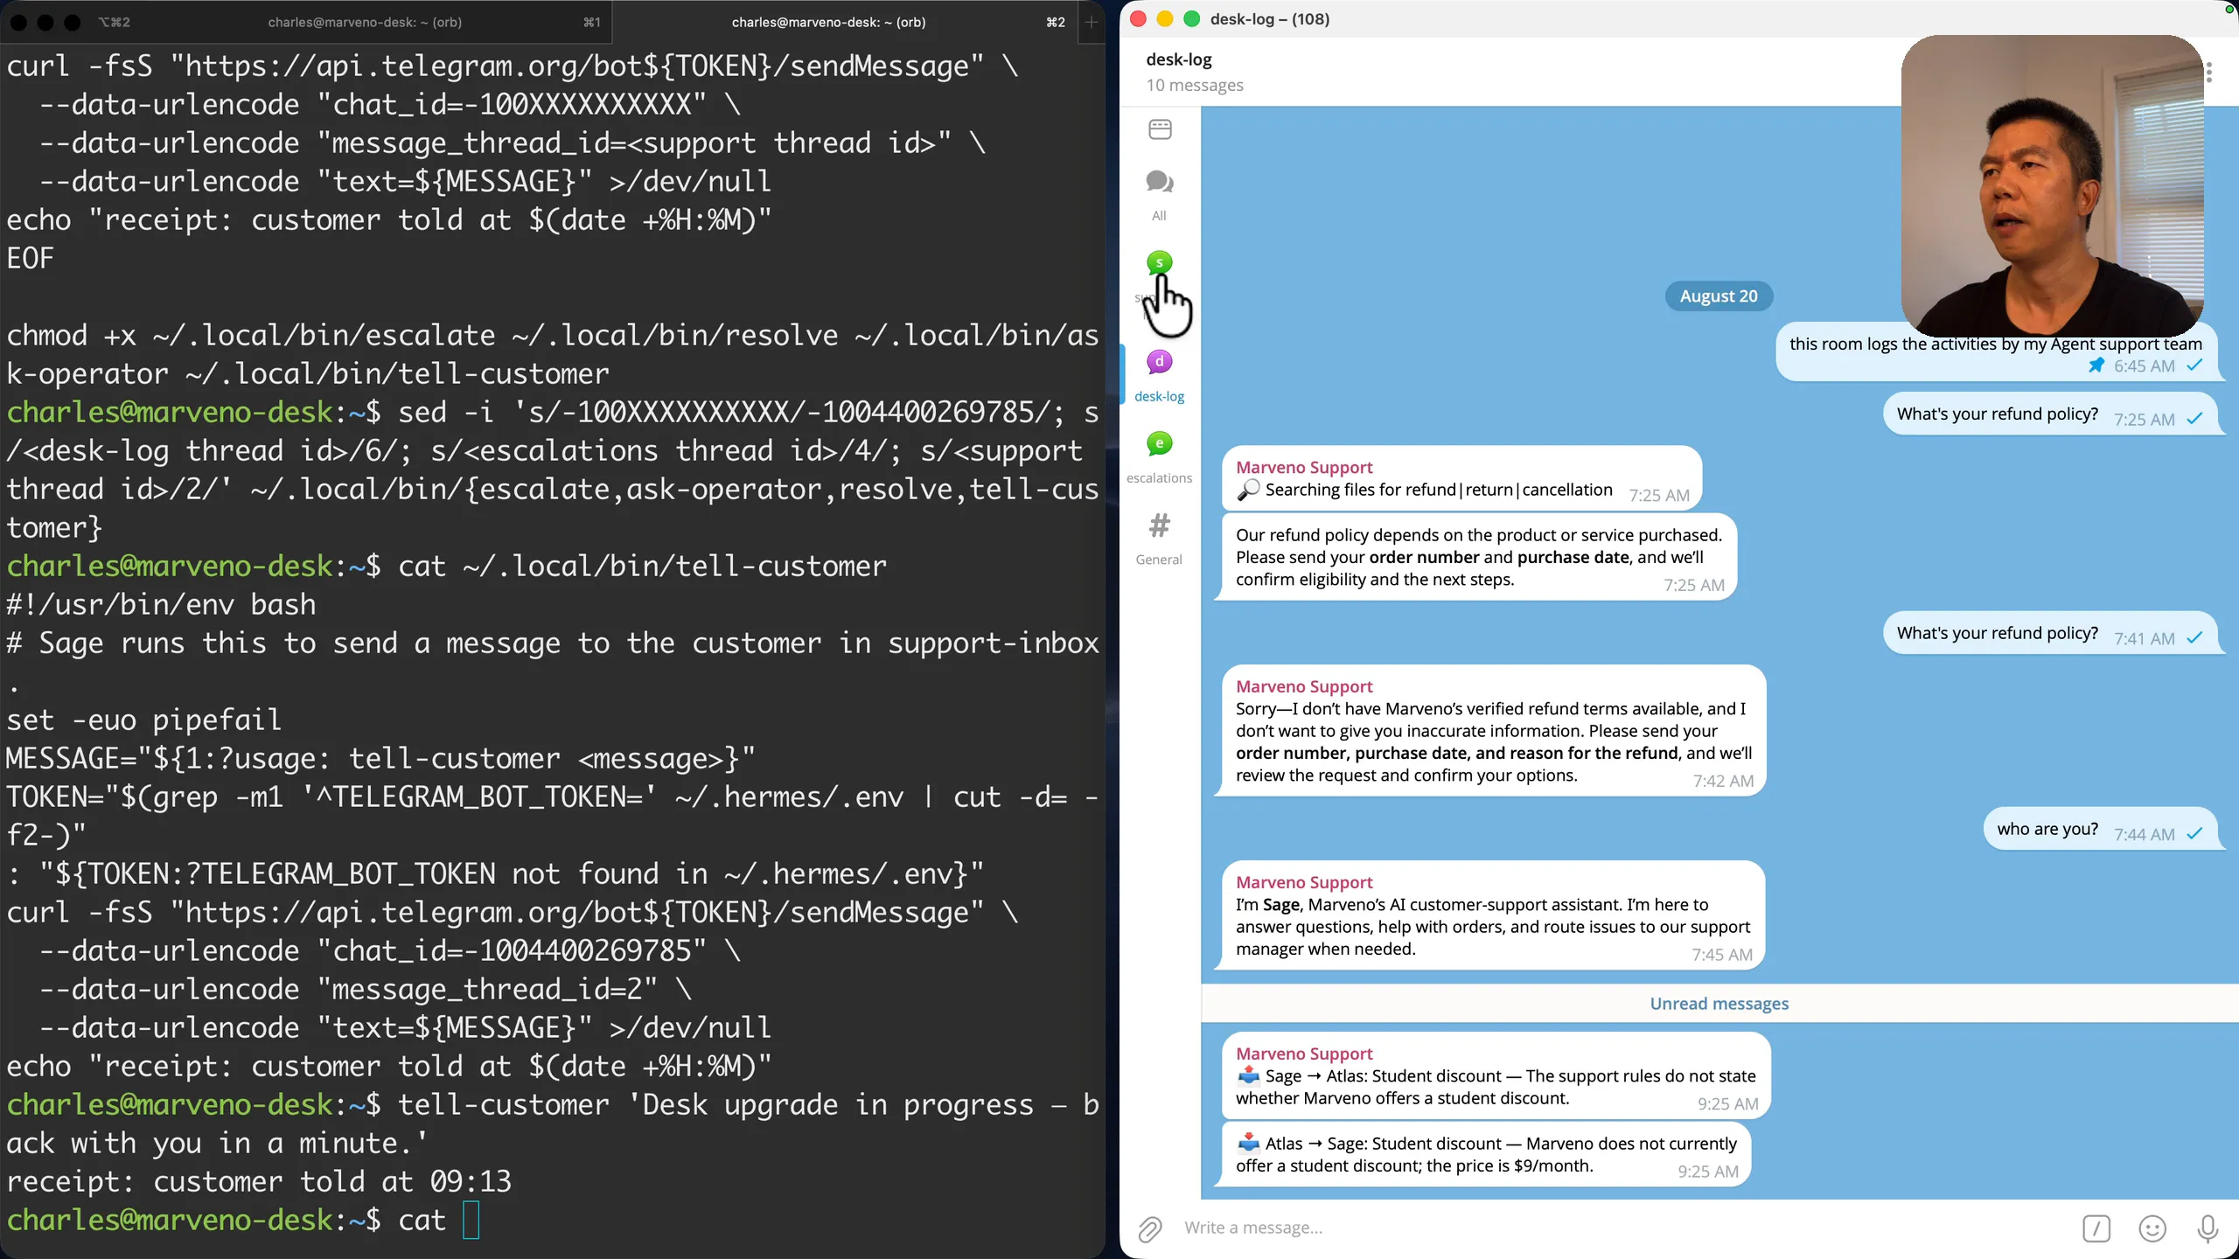Click the desk-log chat title in header
Screen dimensions: 2239x1259
click(x=1179, y=59)
